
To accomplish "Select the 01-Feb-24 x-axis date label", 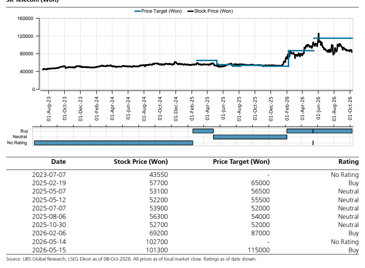I will coord(96,109).
